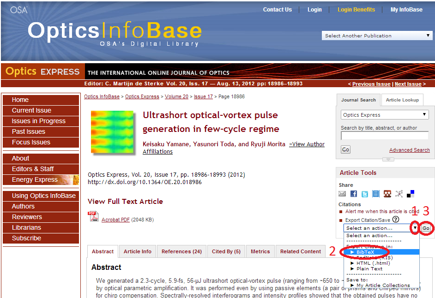Viewport: 435px width, 298px height.
Task: Click Volume 20 breadcrumb link
Action: 176,96
